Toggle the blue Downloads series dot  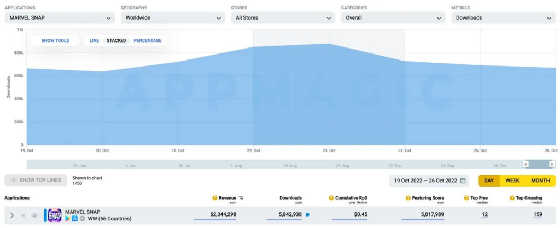(x=307, y=215)
